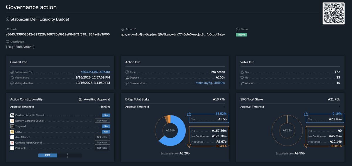
Task: Click Not voted badge for Ace Alliance
Action: point(102,137)
